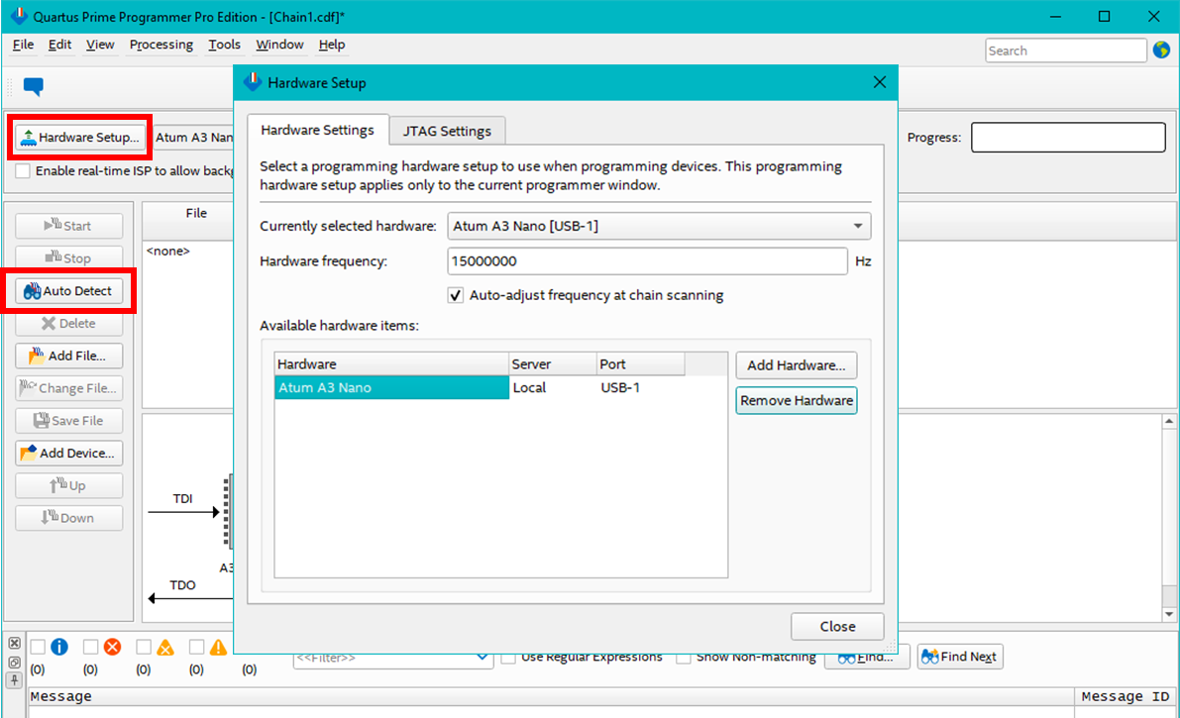Click the globe icon beside the search box
This screenshot has width=1180, height=718.
tap(1162, 51)
